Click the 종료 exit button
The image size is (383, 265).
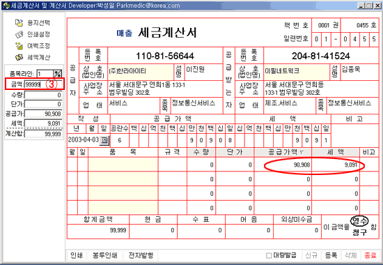click(x=370, y=255)
